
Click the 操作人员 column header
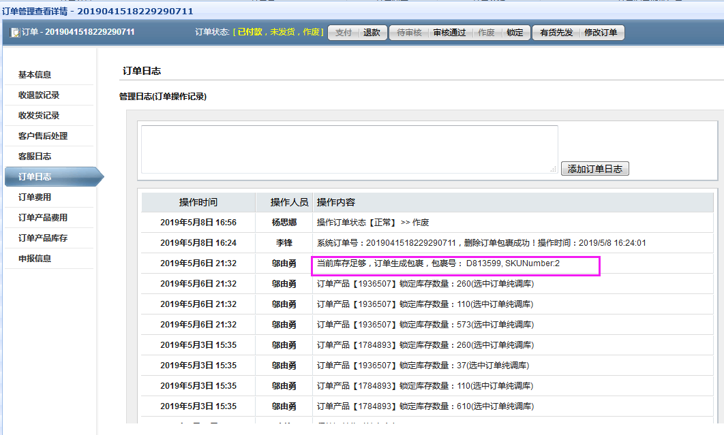click(284, 202)
